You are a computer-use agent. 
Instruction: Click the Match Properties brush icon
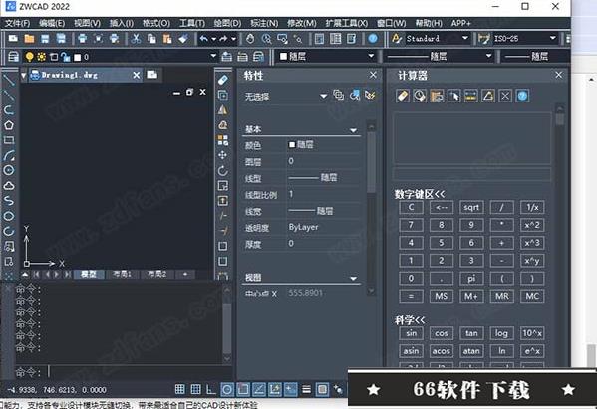(183, 39)
